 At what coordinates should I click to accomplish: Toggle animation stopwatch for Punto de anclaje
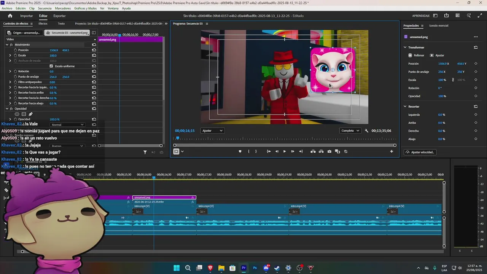click(15, 76)
